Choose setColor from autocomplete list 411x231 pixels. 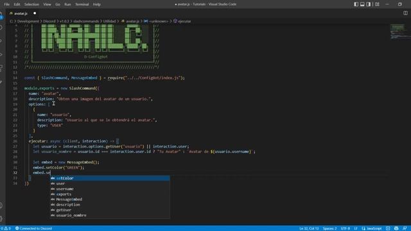pyautogui.click(x=110, y=178)
